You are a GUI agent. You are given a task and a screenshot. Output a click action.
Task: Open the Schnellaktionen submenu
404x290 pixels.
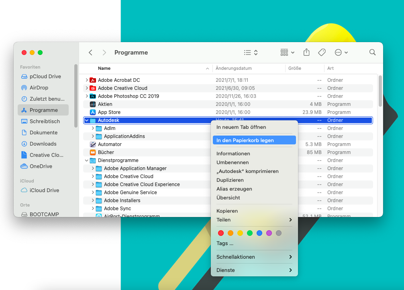(x=254, y=257)
